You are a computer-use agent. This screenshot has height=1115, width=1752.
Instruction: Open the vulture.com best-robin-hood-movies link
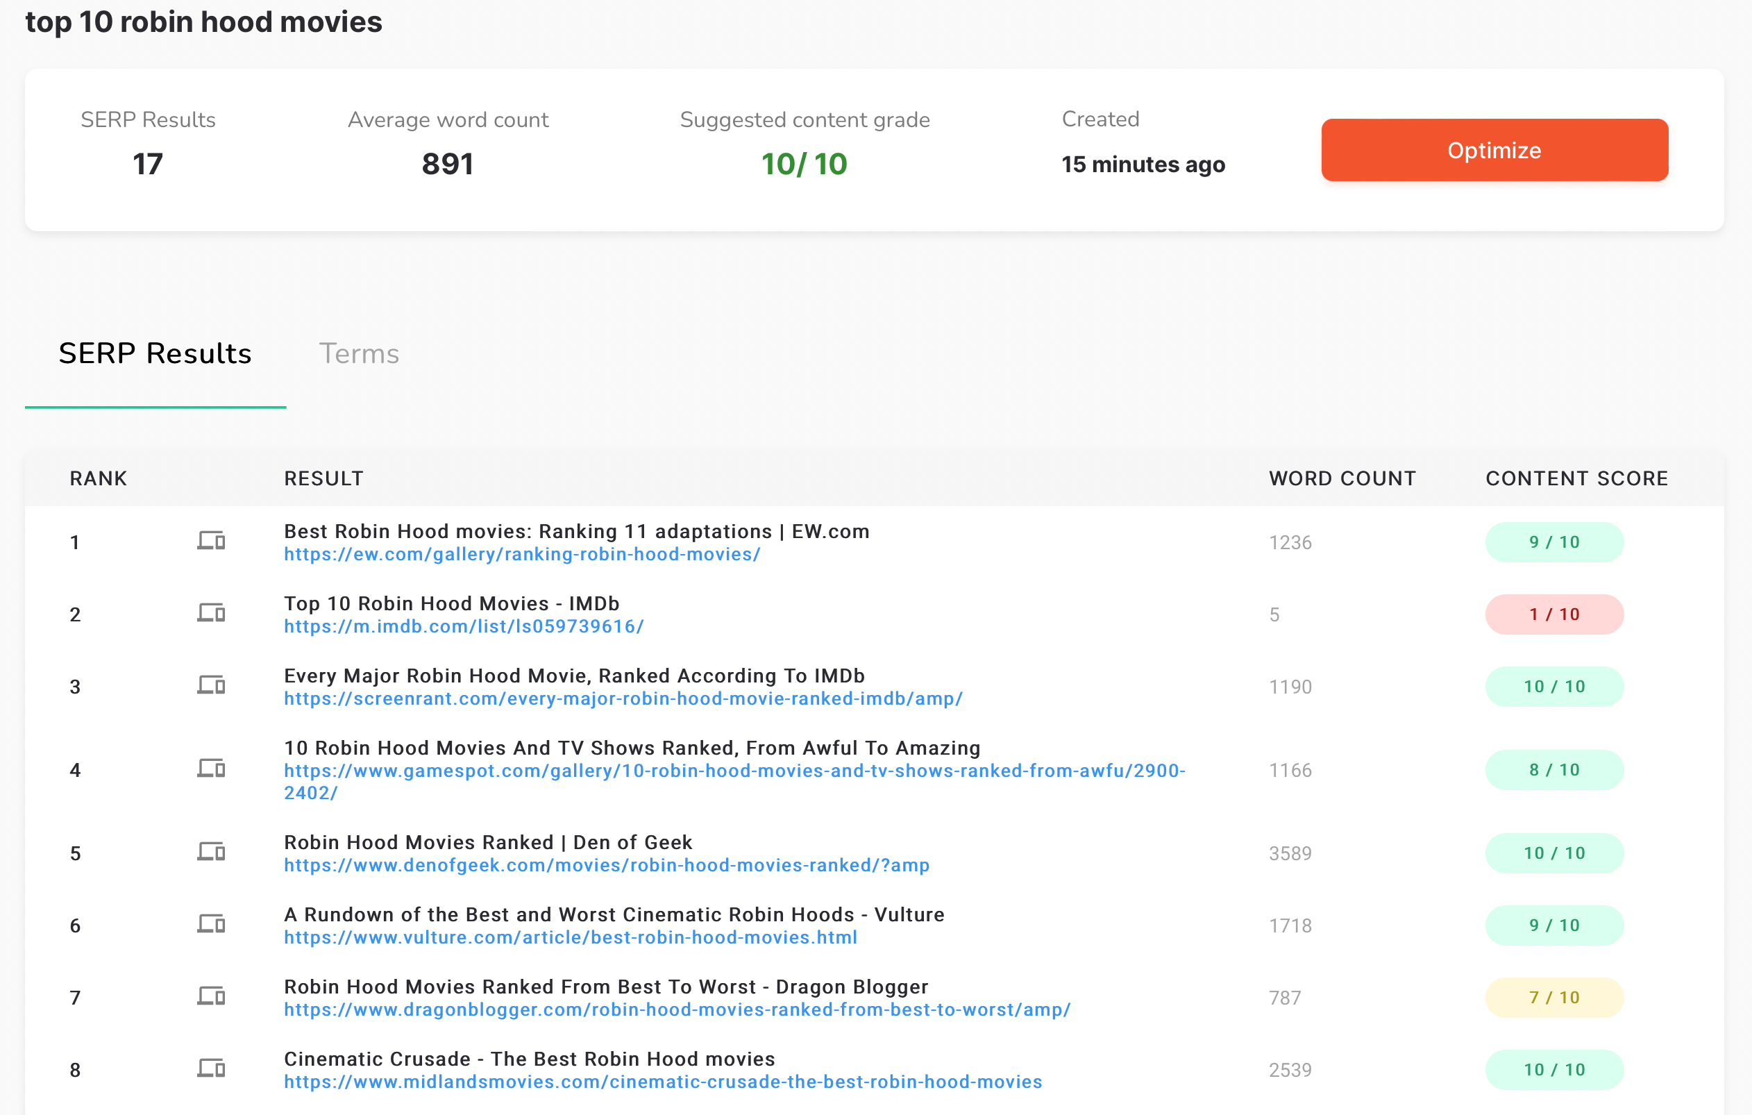click(x=570, y=937)
